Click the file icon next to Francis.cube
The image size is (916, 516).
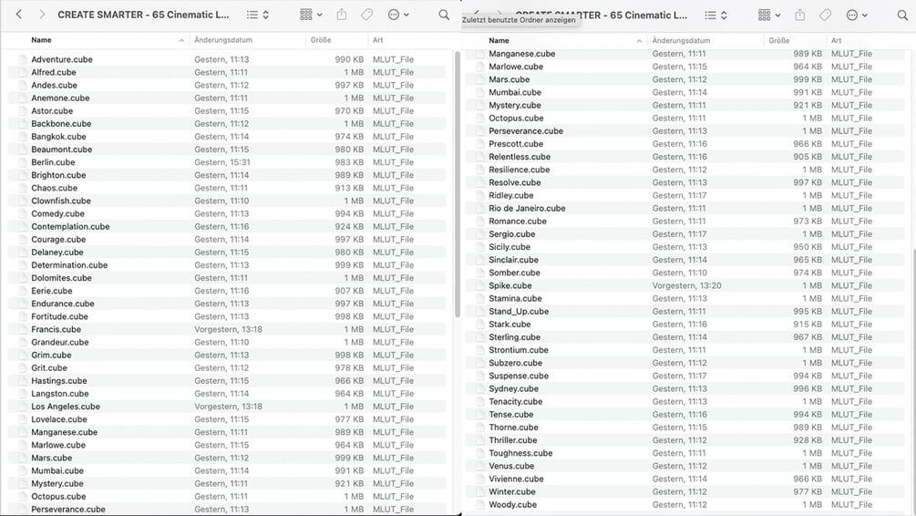23,329
